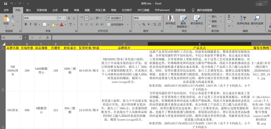Copy selection using the copy icon
Viewport: 271px width, 129px height.
[13, 21]
